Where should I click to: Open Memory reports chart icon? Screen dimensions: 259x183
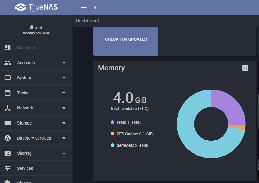click(245, 68)
